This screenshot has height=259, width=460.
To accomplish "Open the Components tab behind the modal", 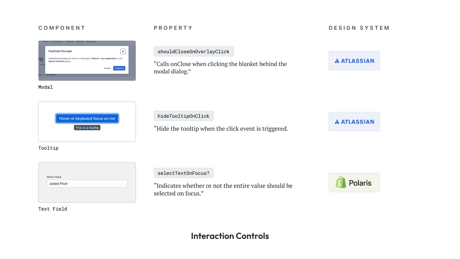I will click(57, 42).
